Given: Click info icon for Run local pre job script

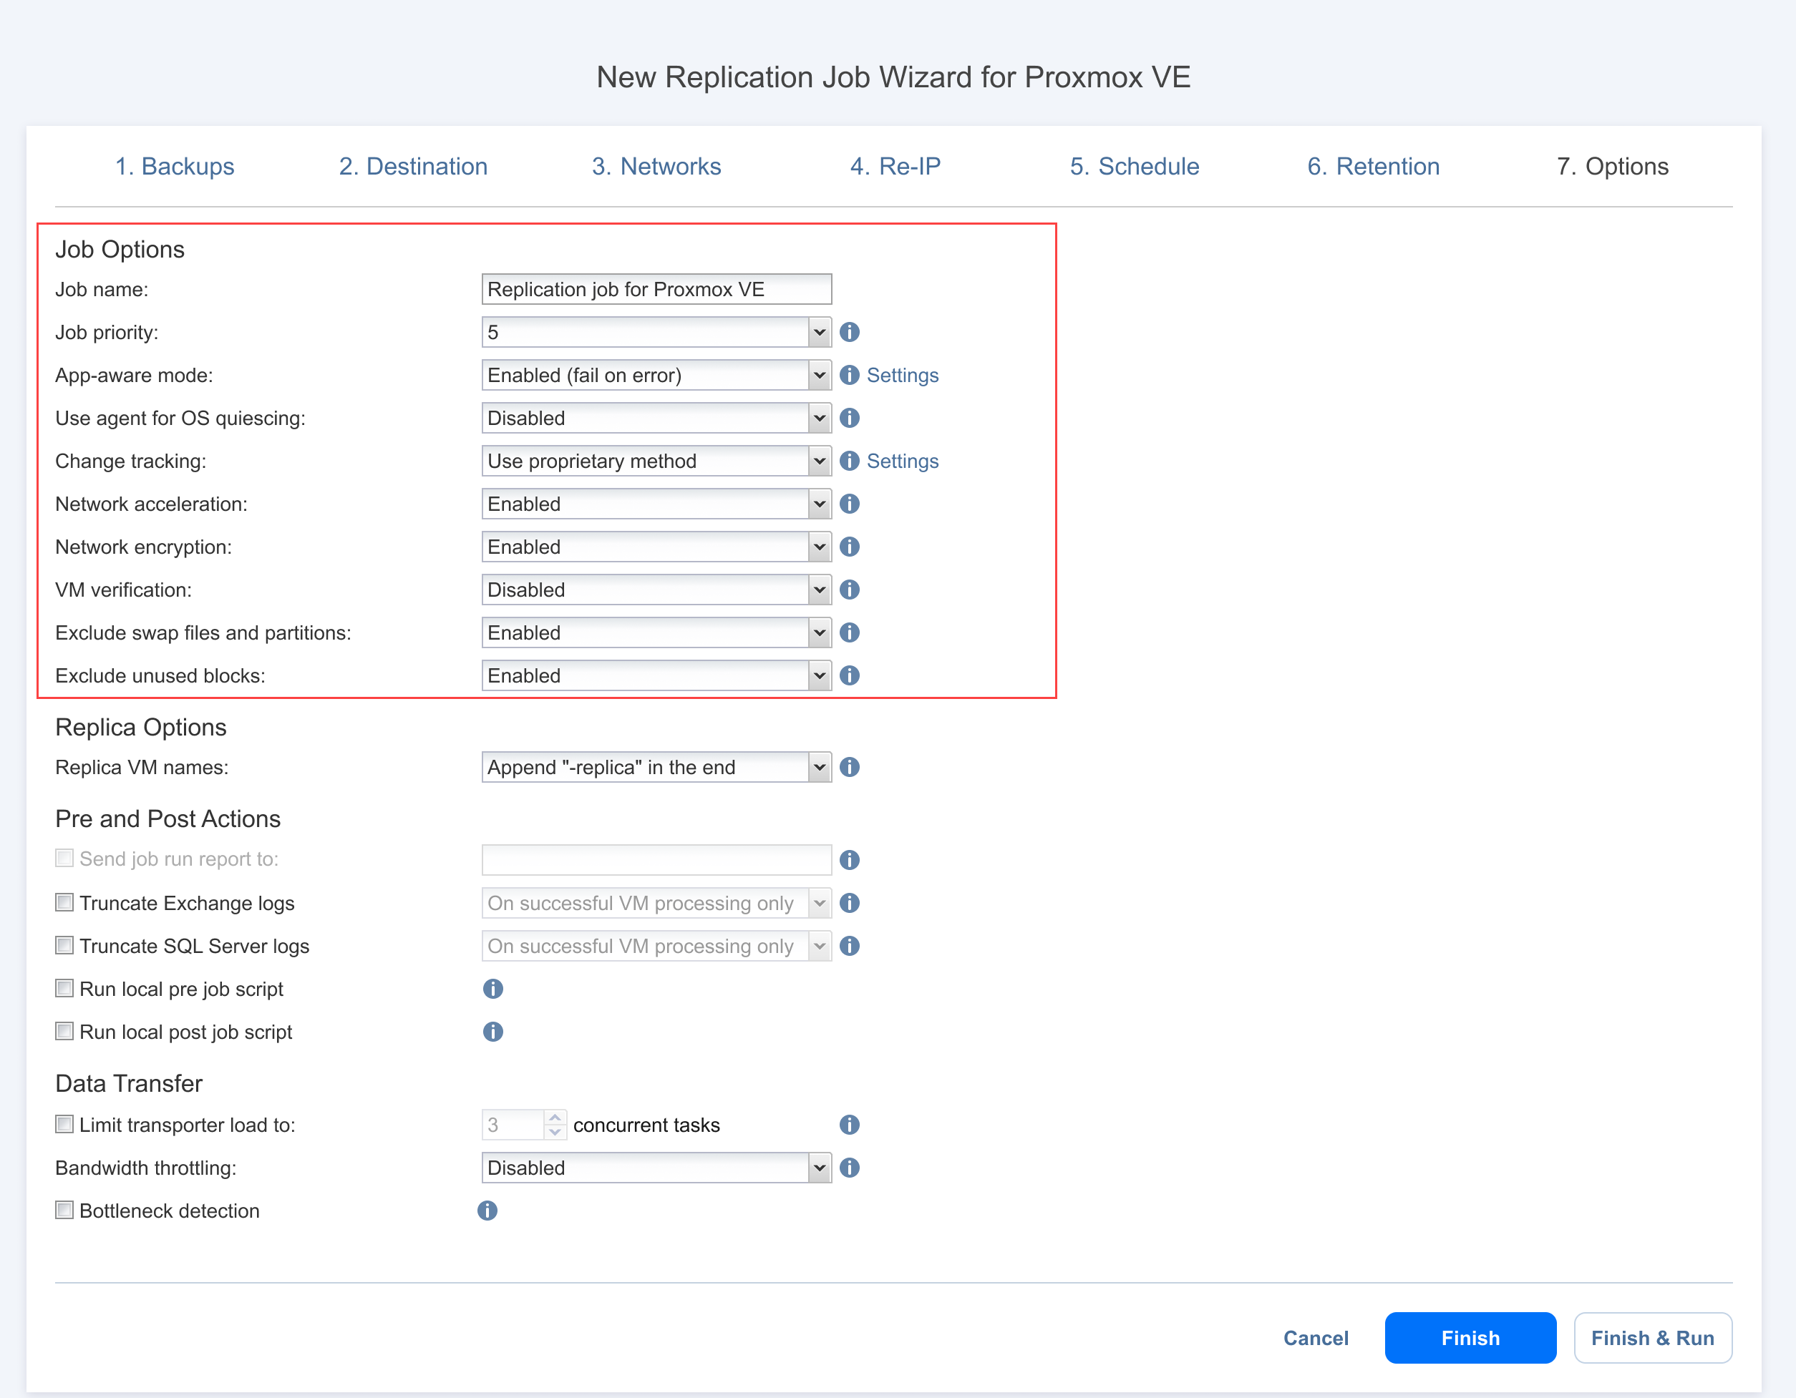Looking at the screenshot, I should (492, 989).
